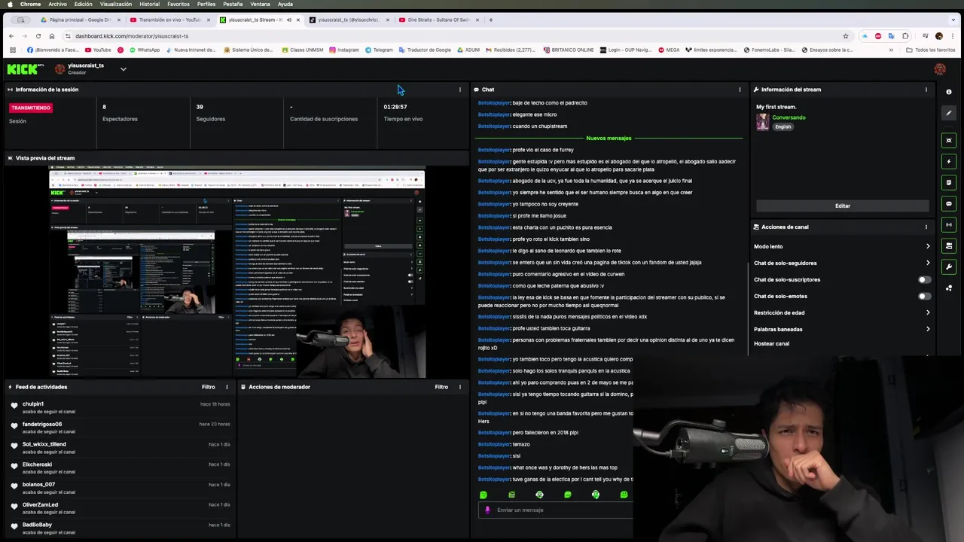Toggle the note widget sidebar icon
The image size is (964, 542).
(949, 182)
